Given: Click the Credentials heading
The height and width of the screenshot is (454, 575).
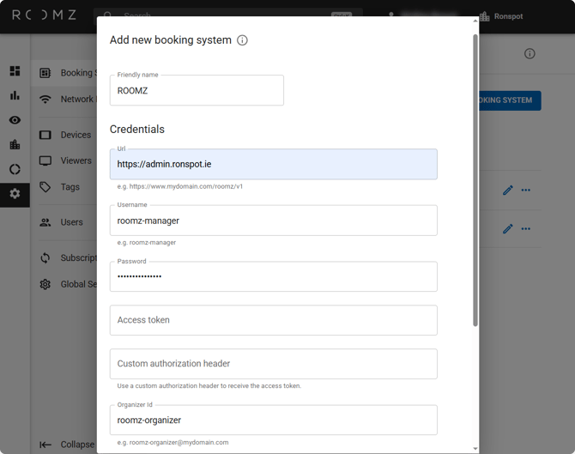Looking at the screenshot, I should tap(137, 129).
